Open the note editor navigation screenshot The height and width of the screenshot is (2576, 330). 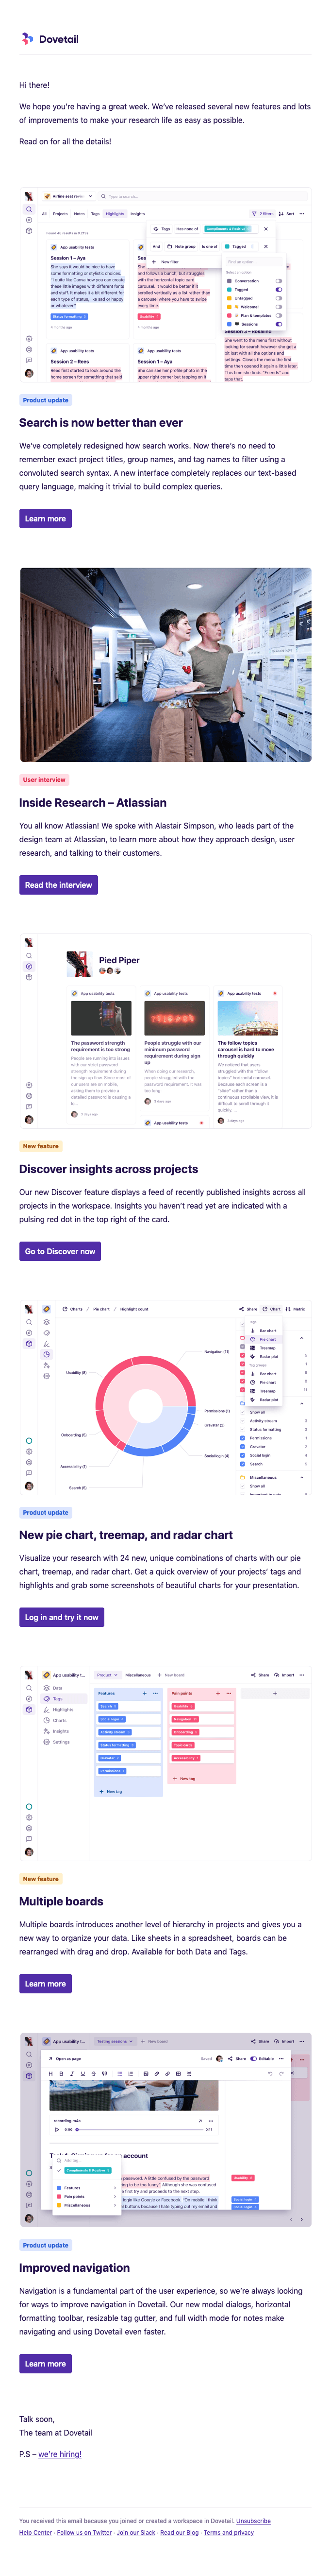[165, 2130]
